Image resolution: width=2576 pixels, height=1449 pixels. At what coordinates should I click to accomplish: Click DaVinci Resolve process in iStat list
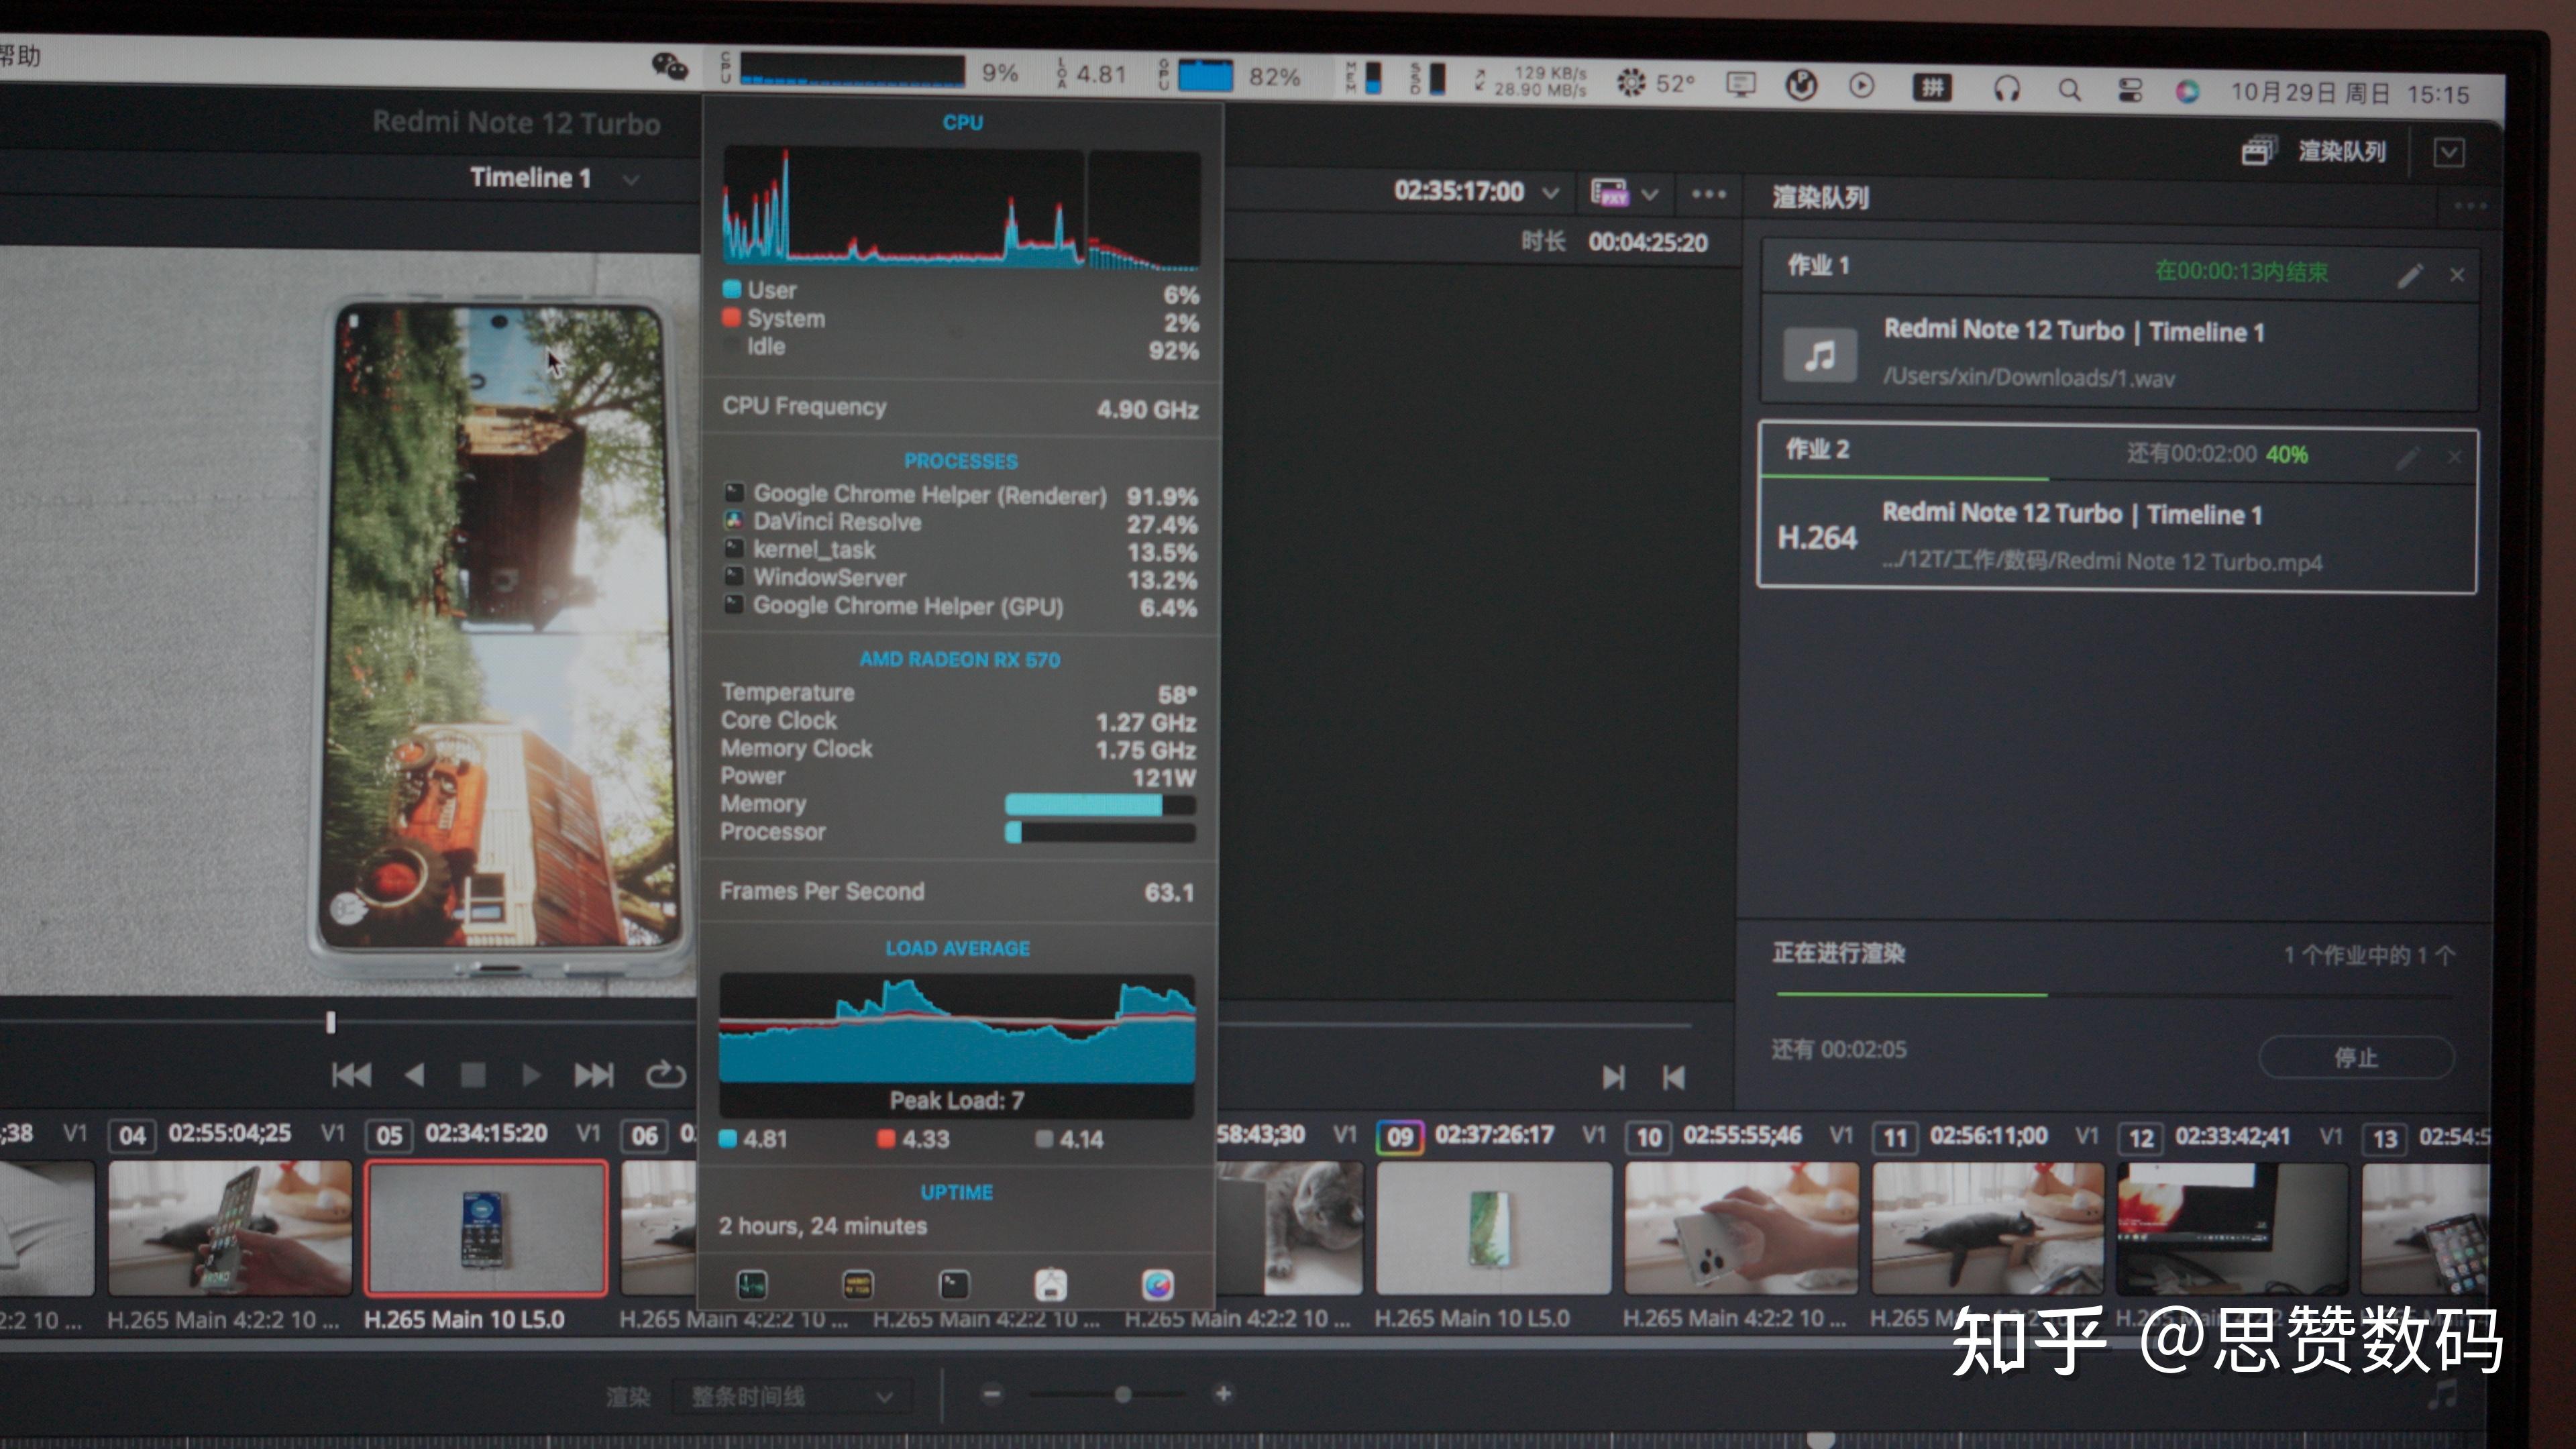tap(960, 523)
